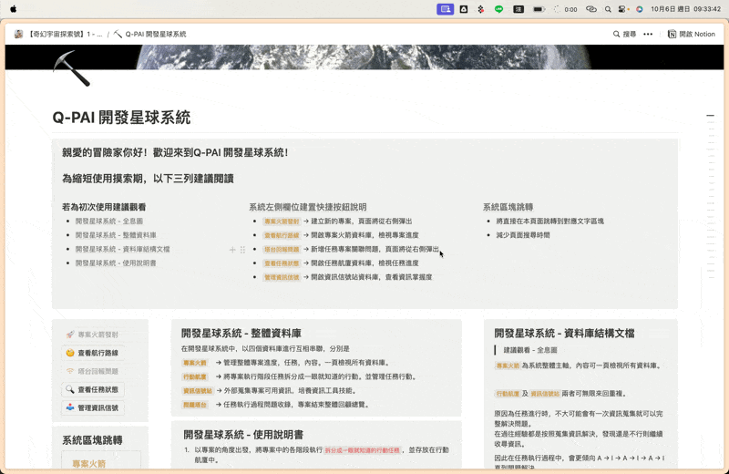Open link 開發星球系統 - 全息圖
729x474 pixels.
pyautogui.click(x=109, y=222)
